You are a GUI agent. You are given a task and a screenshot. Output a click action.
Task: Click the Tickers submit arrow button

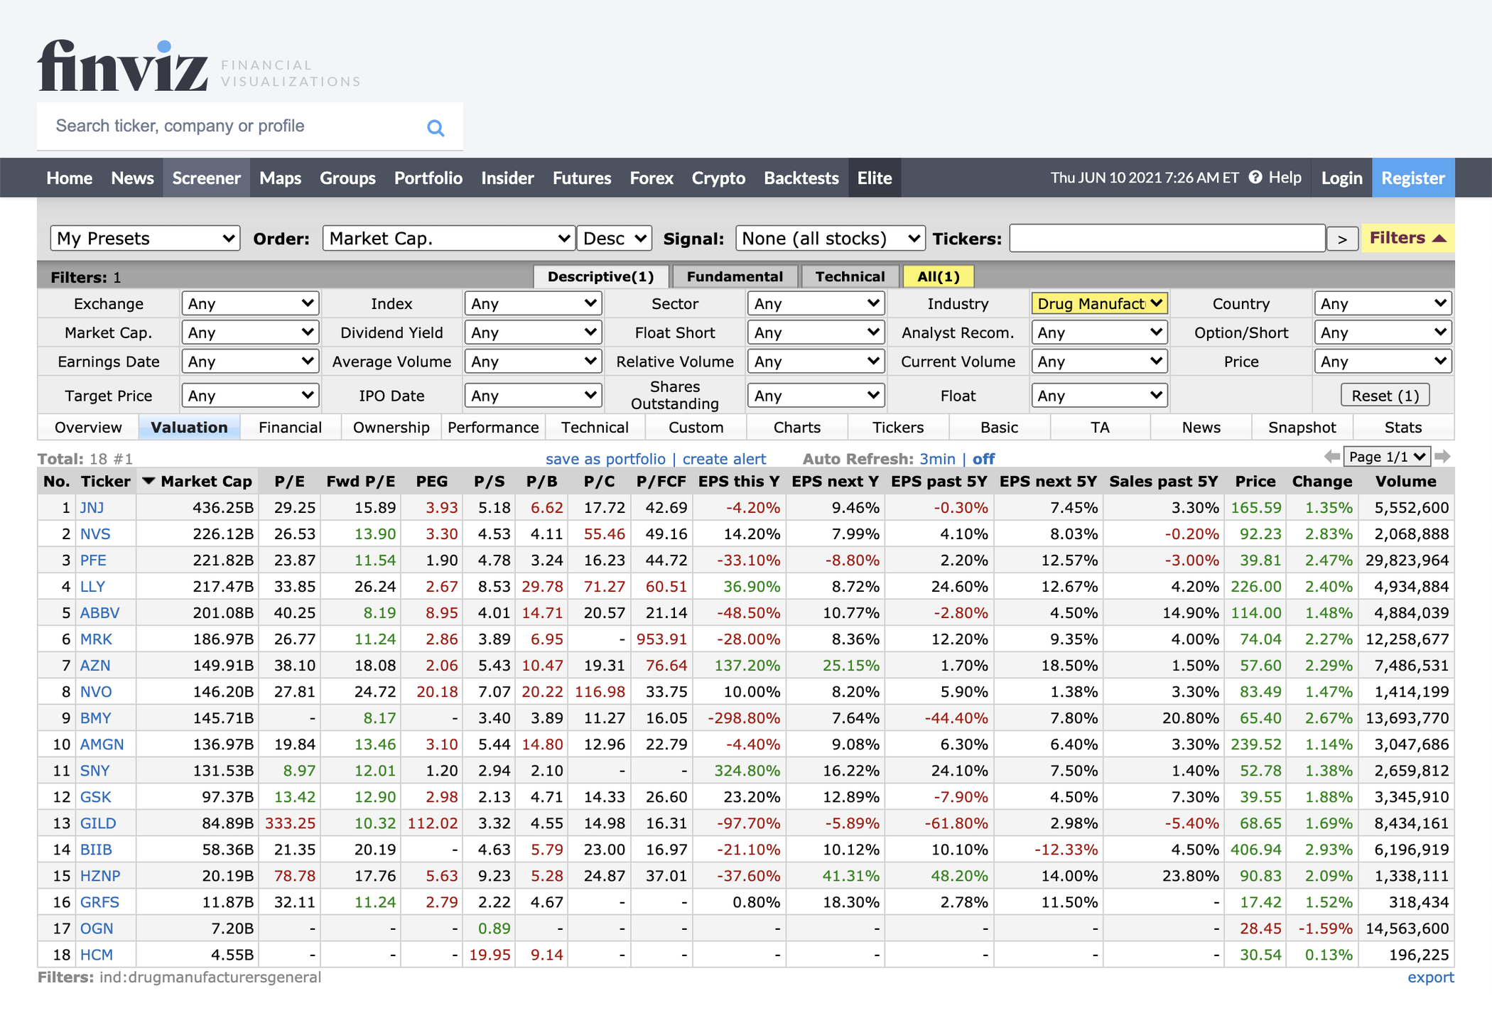click(1342, 239)
